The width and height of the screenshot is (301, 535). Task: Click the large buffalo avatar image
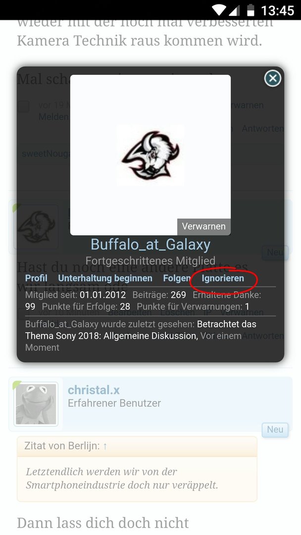pyautogui.click(x=150, y=155)
